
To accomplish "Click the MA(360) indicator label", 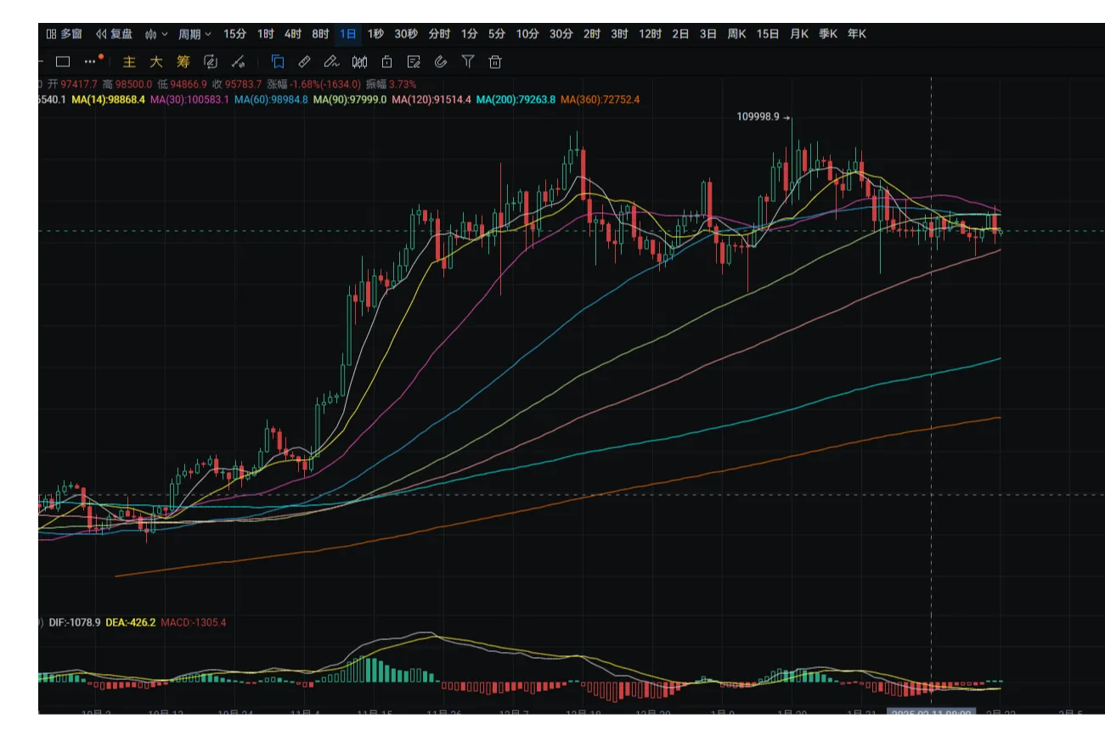I will coord(600,99).
